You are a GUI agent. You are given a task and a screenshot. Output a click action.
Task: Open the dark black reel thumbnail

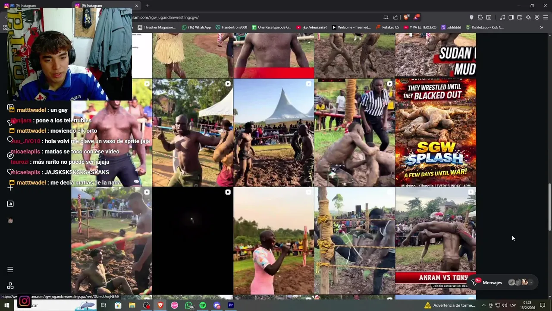(x=192, y=241)
